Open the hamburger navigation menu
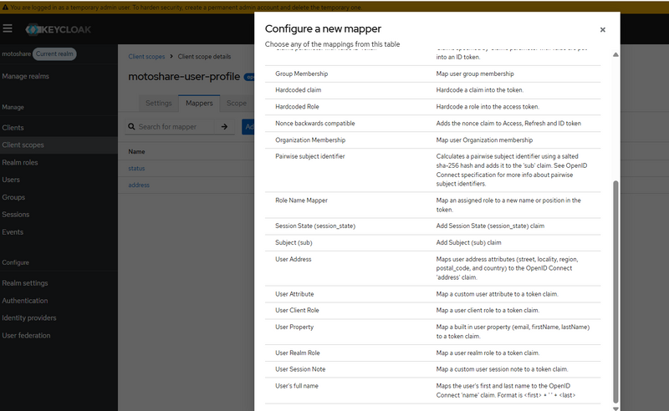669x411 pixels. coord(8,28)
